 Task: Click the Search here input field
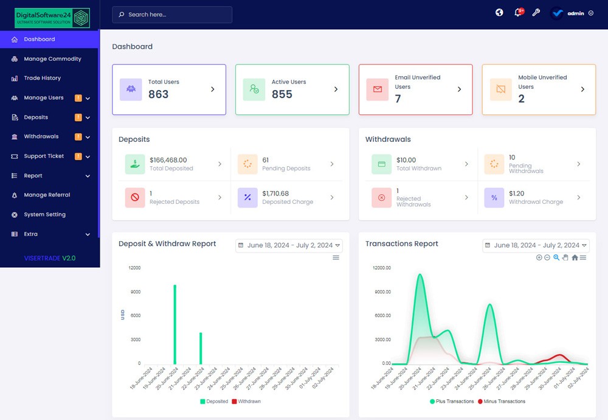pos(172,15)
